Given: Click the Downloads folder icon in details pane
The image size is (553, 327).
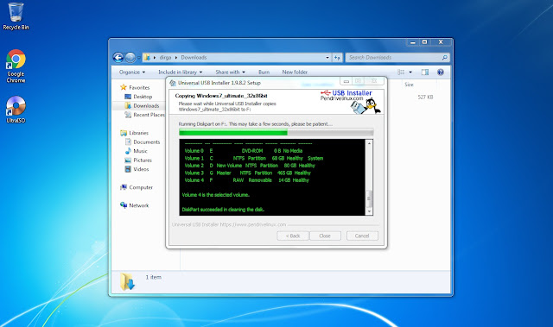Looking at the screenshot, I should point(127,282).
